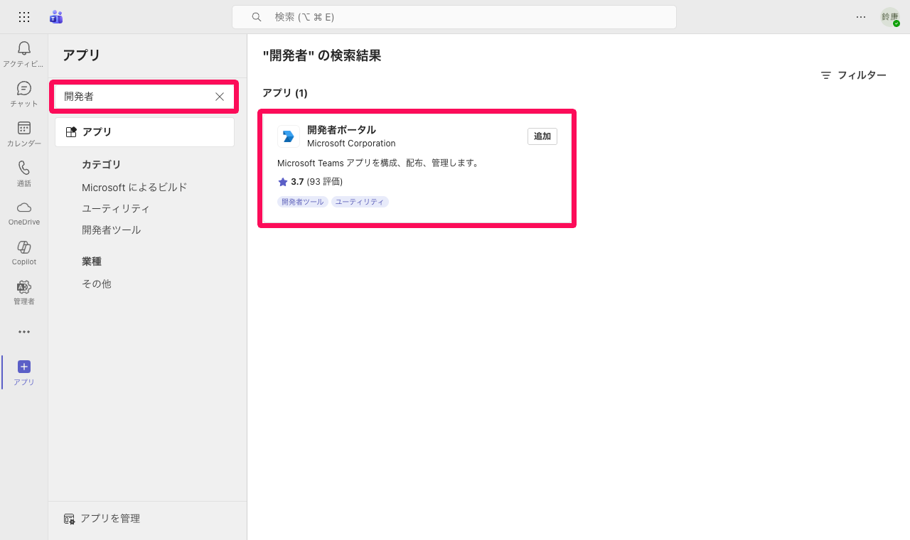Open the フィルター filter options
Image resolution: width=910 pixels, height=540 pixels.
click(853, 75)
